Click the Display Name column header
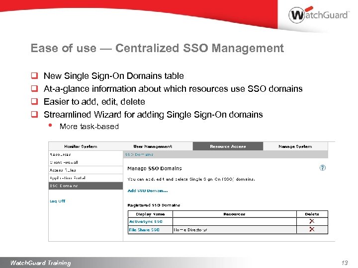 tap(150, 214)
